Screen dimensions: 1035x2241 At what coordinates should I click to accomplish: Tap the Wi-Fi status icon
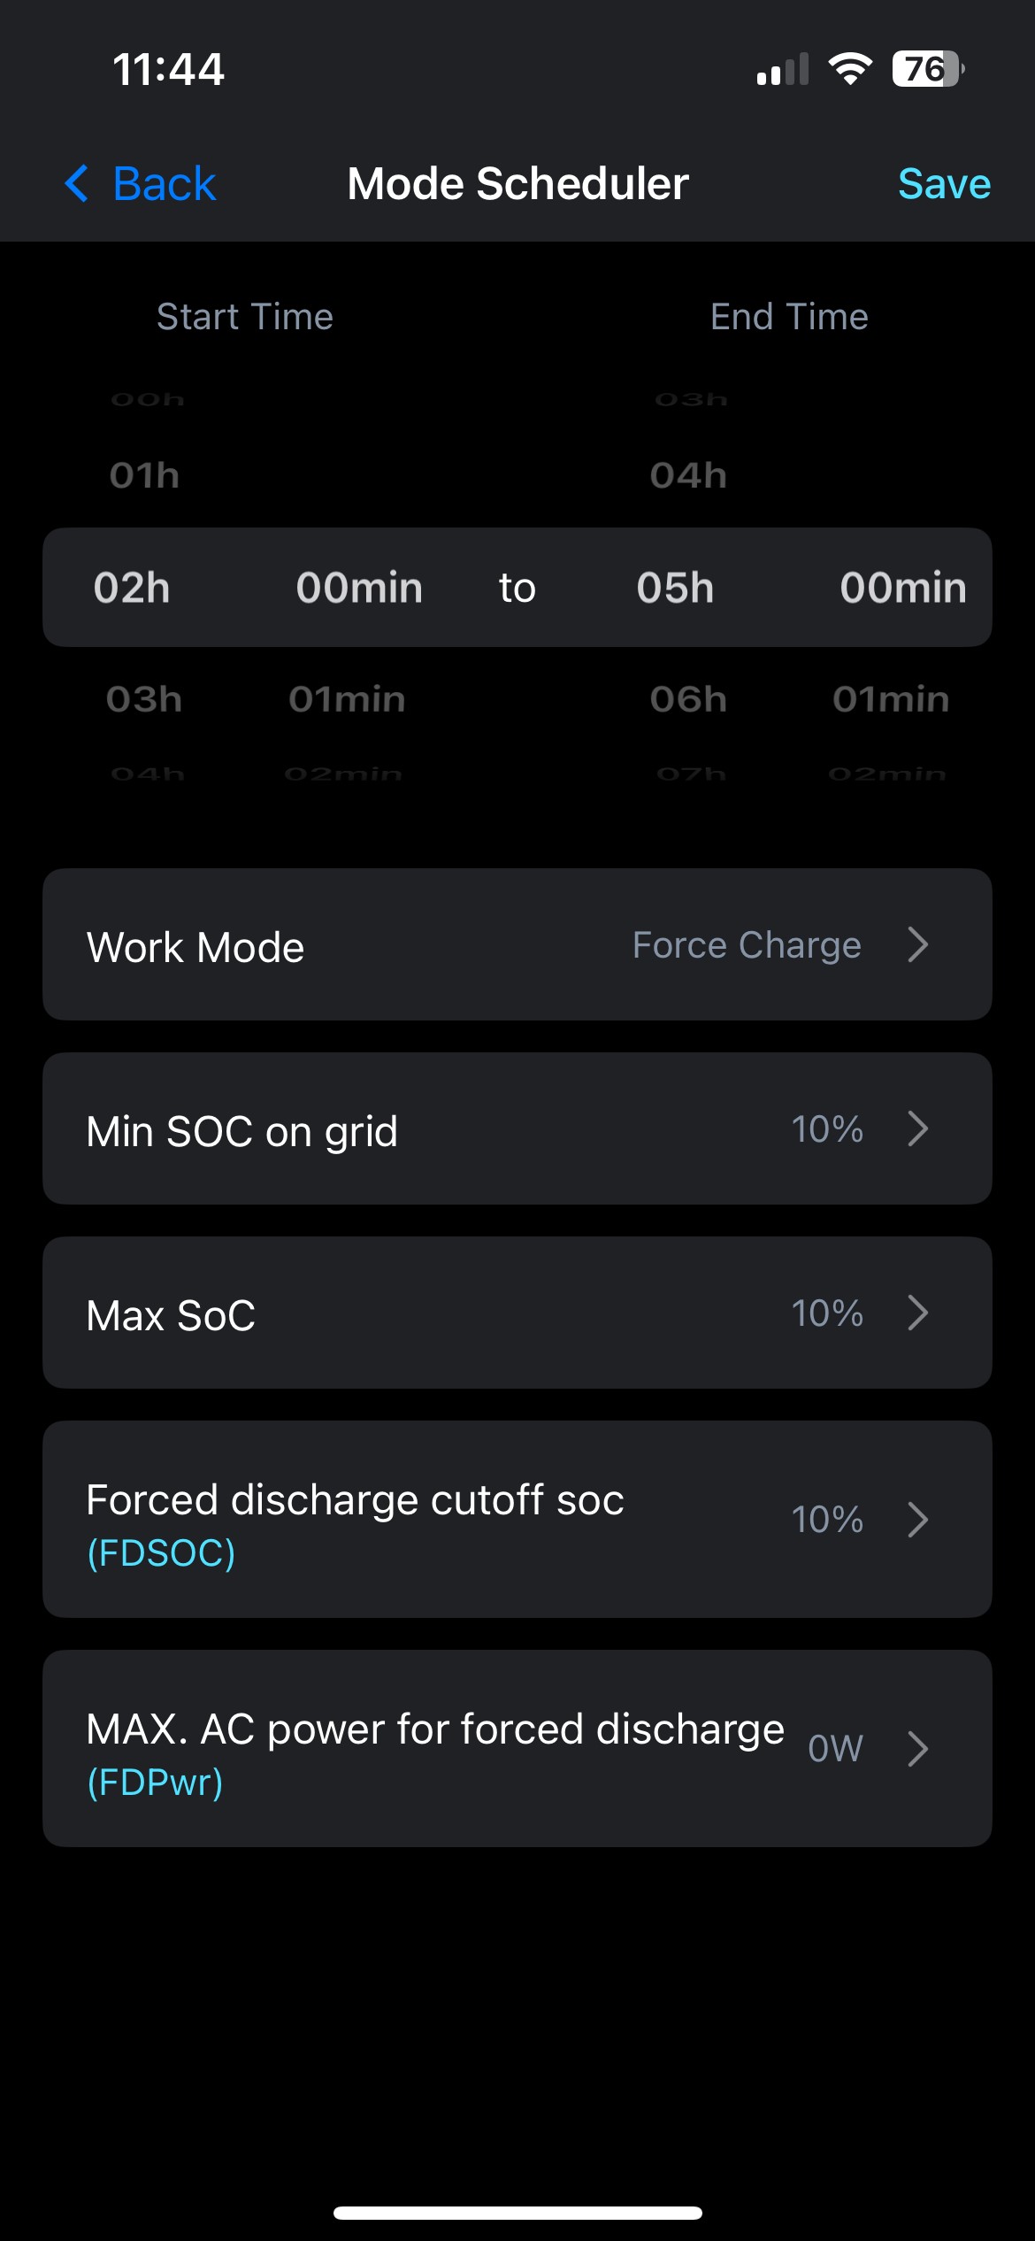pos(849,69)
